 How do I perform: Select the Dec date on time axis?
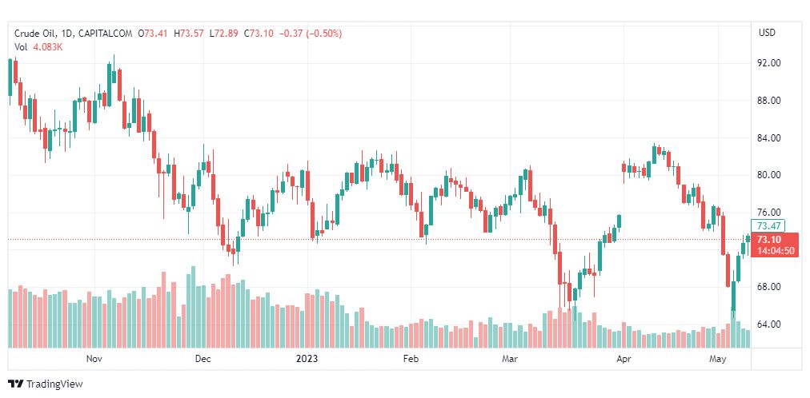coord(203,358)
